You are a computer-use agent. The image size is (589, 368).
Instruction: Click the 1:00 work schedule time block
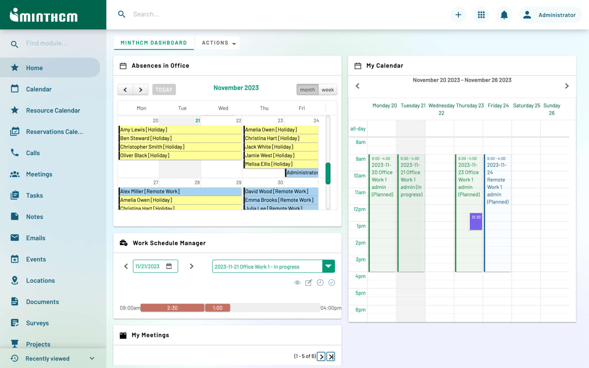[218, 308]
